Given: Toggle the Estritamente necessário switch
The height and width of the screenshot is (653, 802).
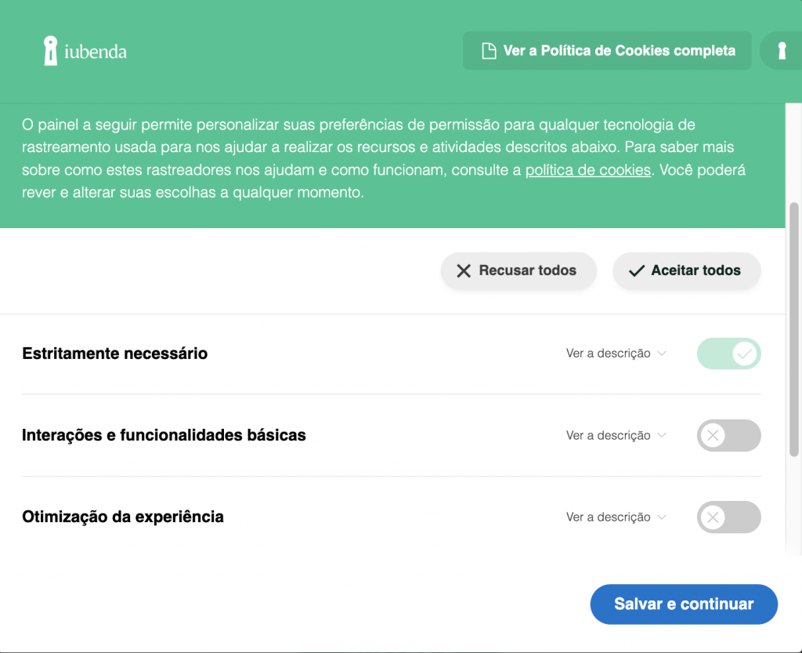Looking at the screenshot, I should [728, 354].
